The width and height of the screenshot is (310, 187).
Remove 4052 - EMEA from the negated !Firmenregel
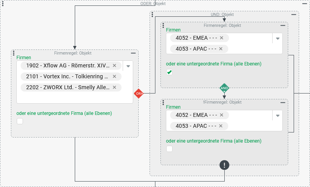coord(222,115)
